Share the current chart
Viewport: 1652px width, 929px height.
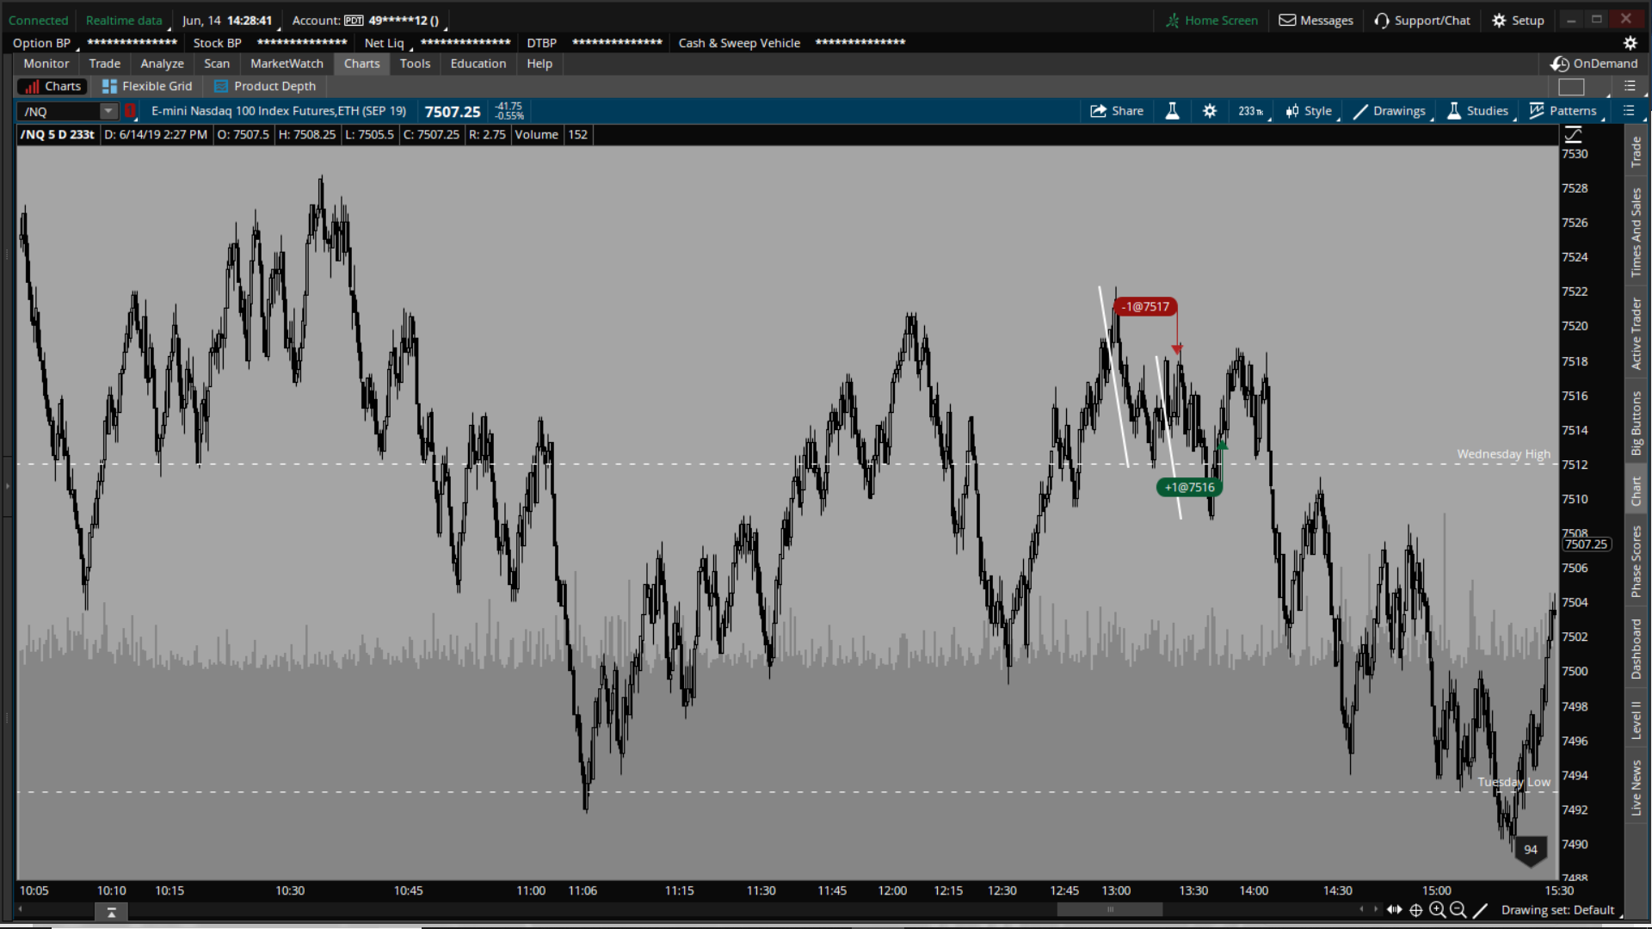(1117, 111)
